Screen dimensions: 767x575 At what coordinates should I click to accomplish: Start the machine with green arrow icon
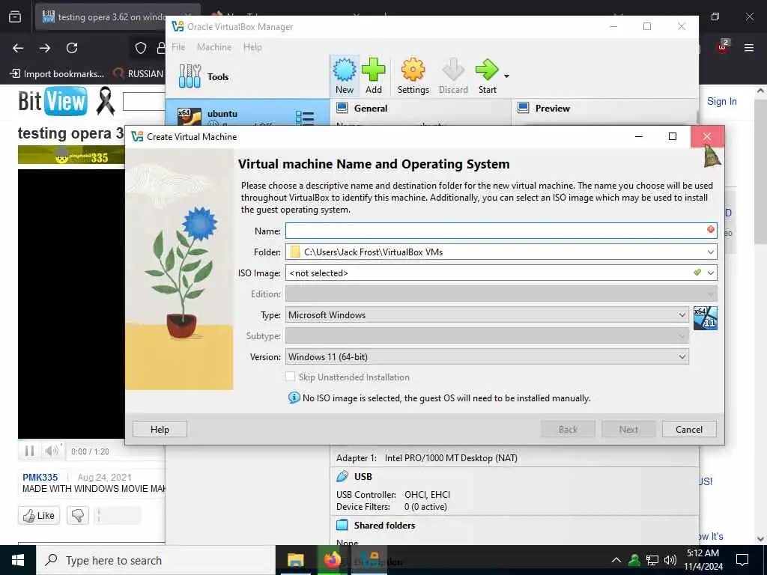(x=487, y=70)
